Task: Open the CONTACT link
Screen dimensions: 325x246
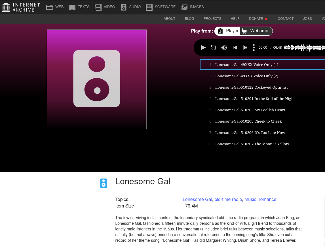Action: pyautogui.click(x=286, y=19)
